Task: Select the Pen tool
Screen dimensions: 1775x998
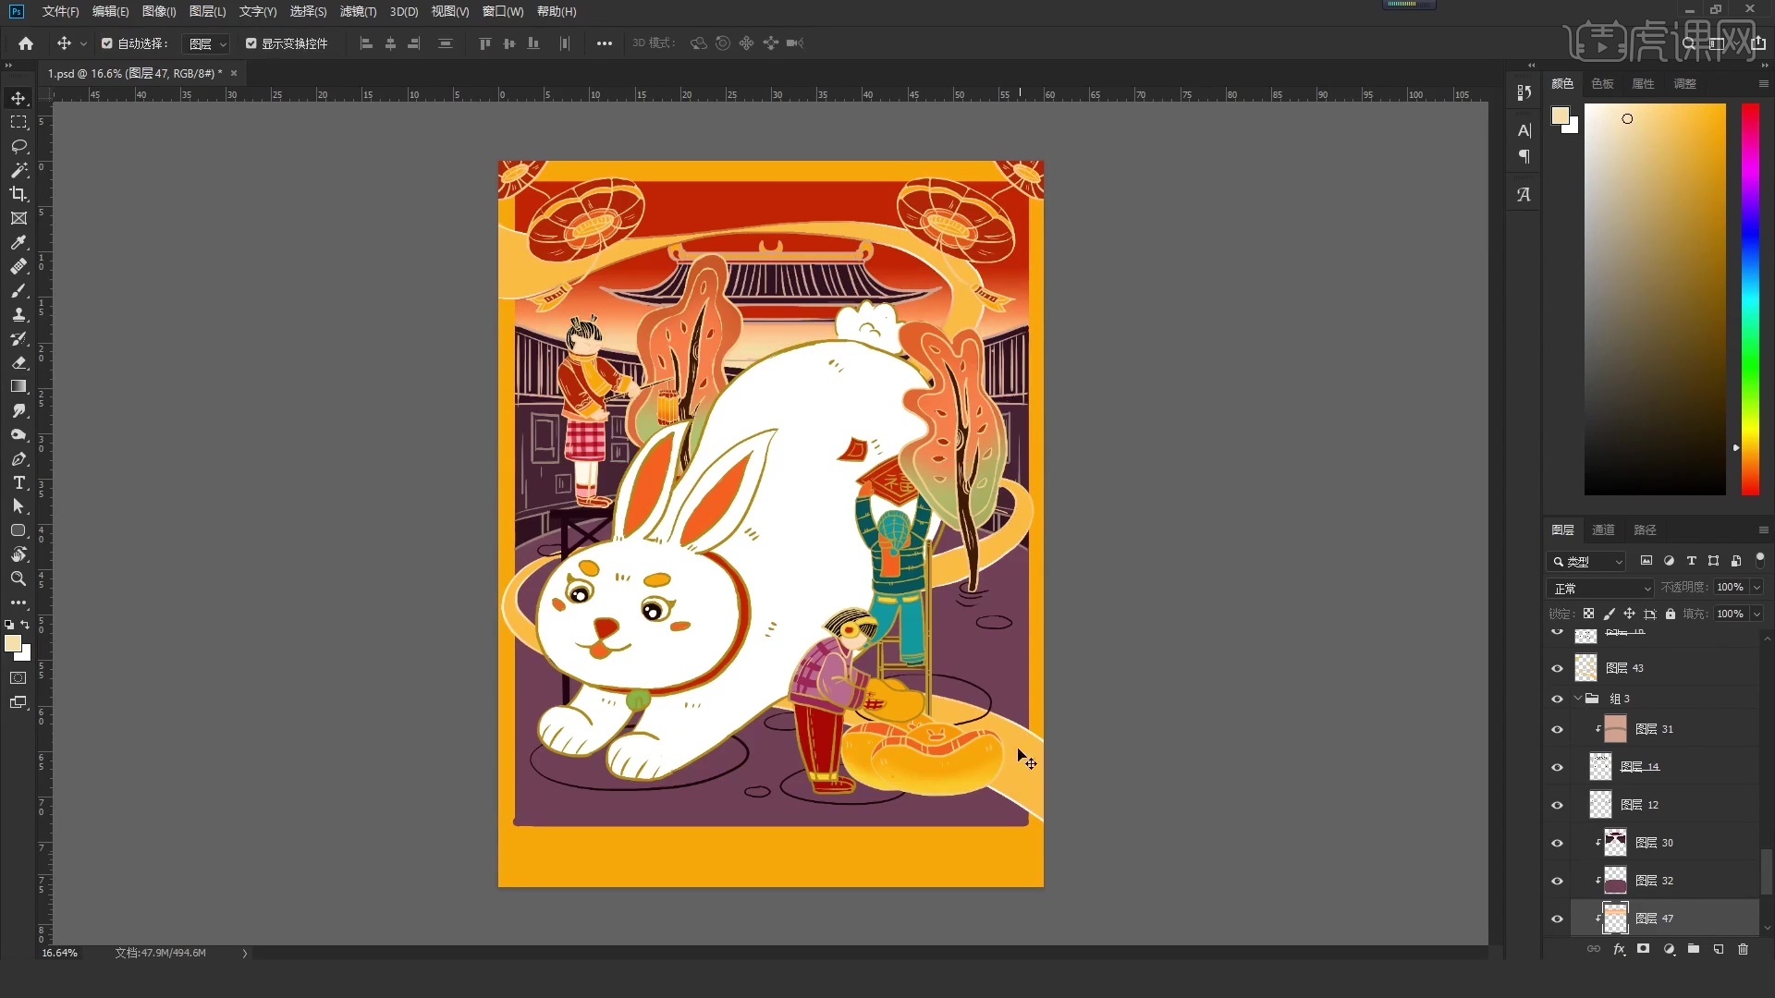Action: [x=18, y=458]
